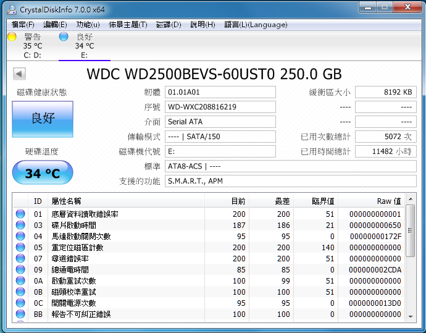Click the standard field ATA8-ACS

tap(291, 166)
